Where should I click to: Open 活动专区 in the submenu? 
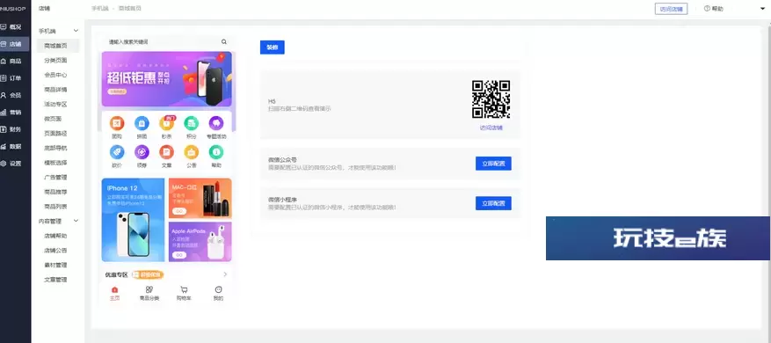pyautogui.click(x=56, y=105)
